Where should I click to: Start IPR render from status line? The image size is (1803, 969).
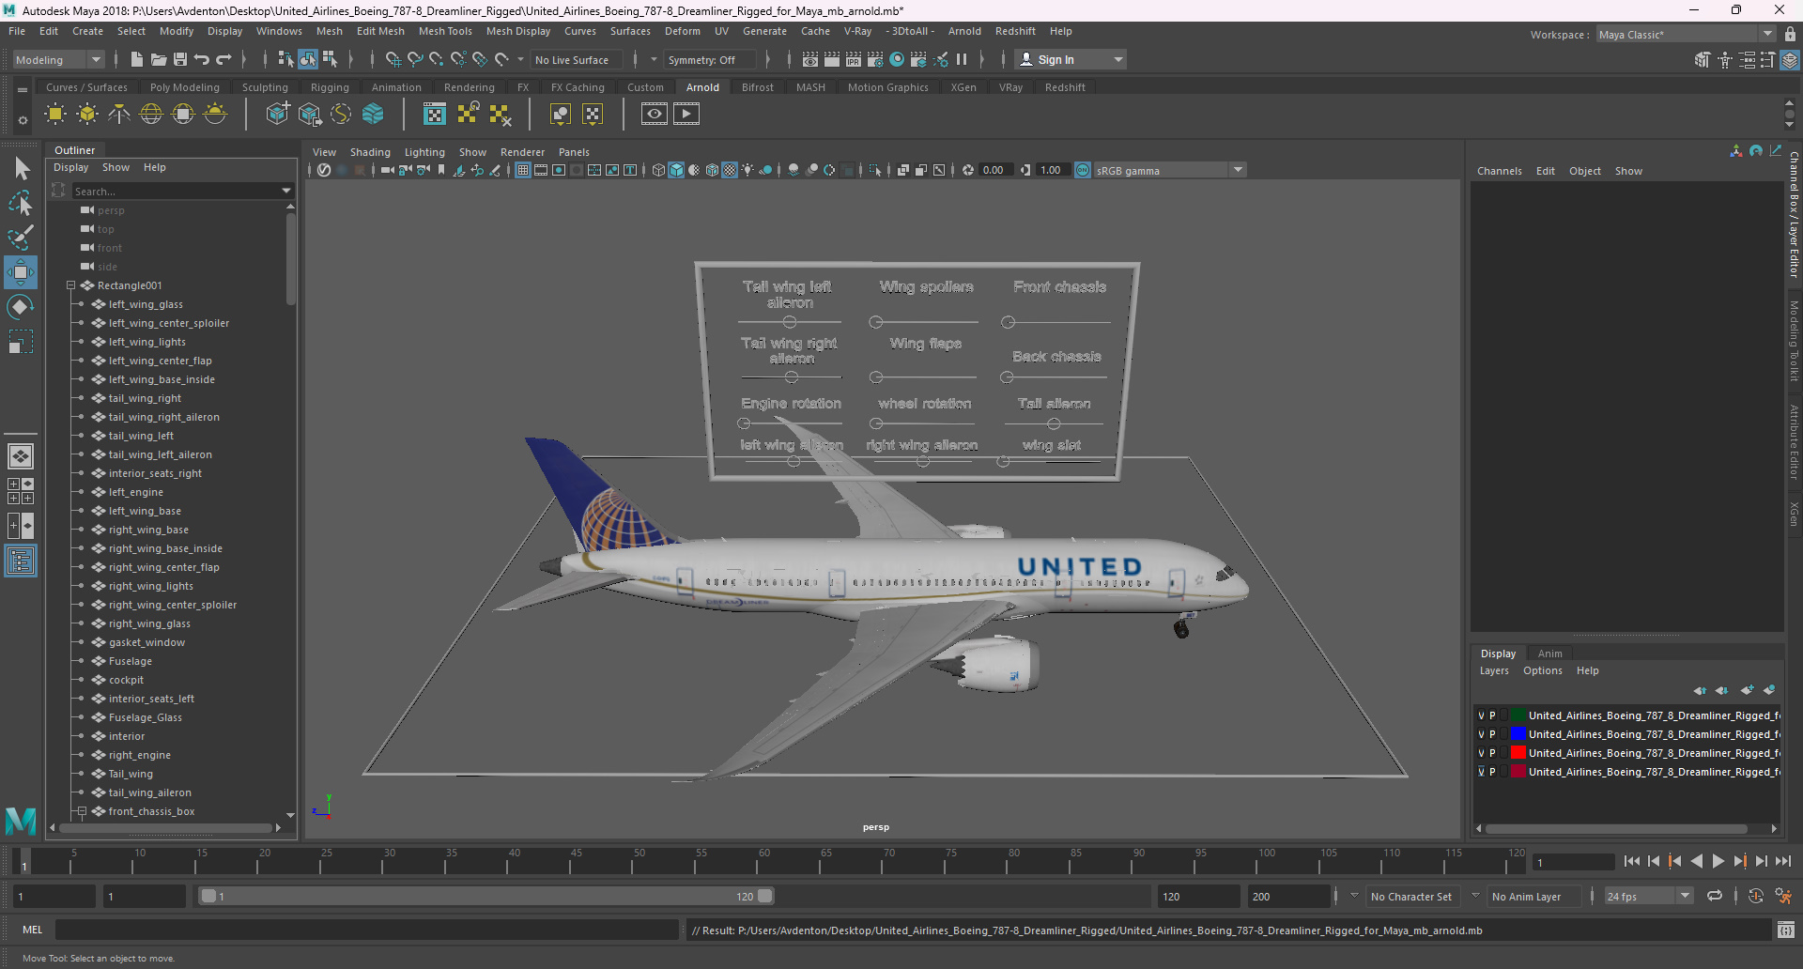(x=854, y=59)
